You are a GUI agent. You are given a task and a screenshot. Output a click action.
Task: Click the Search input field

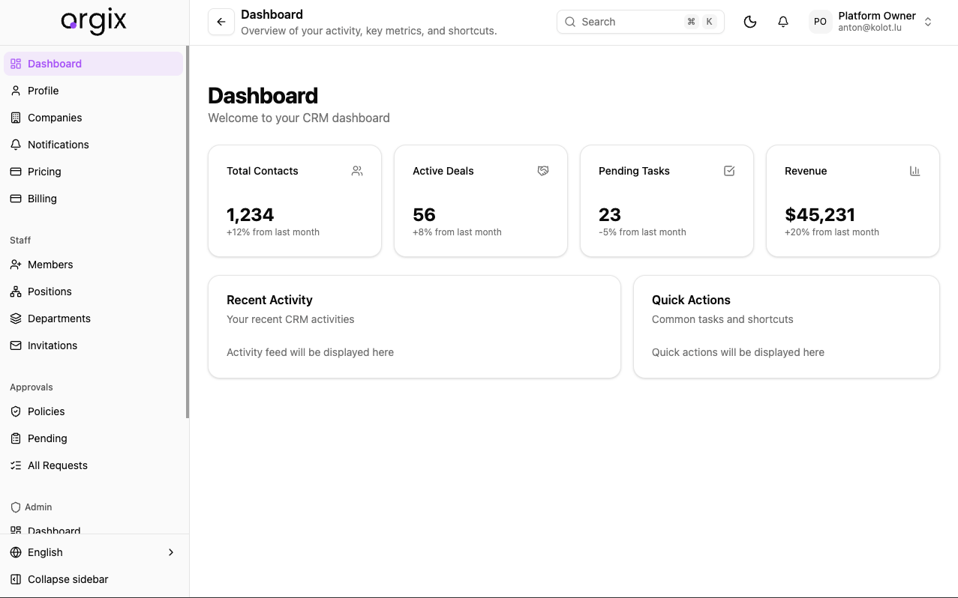tap(623, 22)
